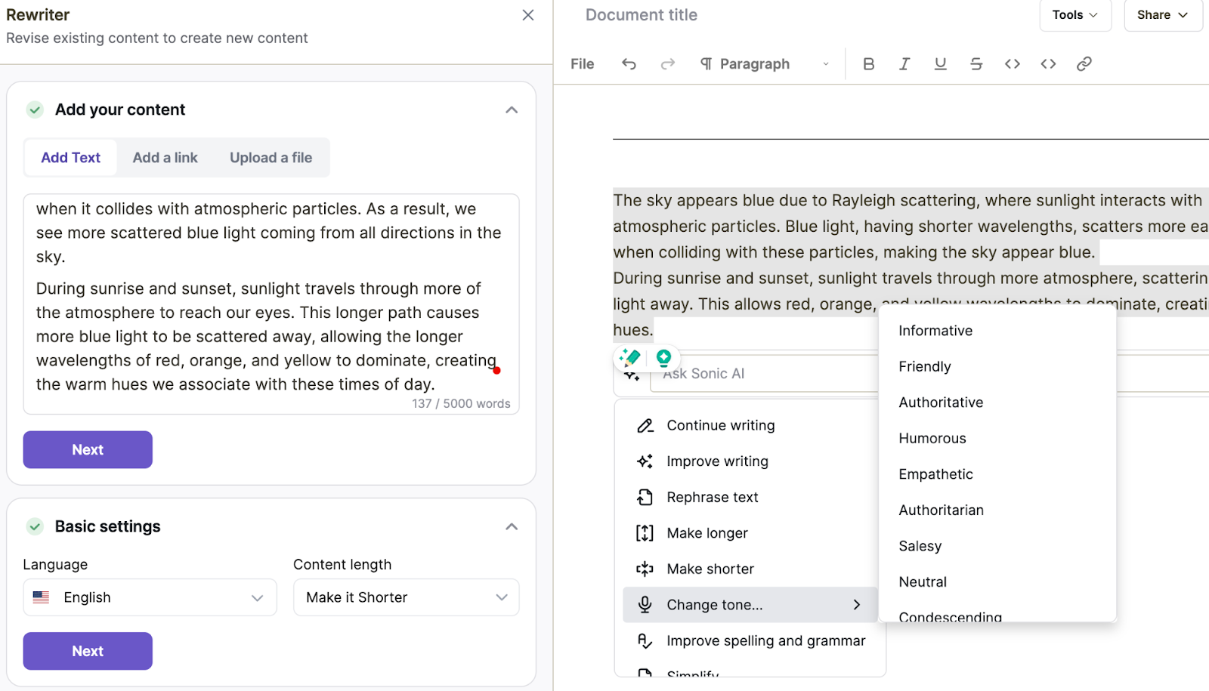Apply italic formatting from the toolbar
The height and width of the screenshot is (691, 1209).
click(904, 64)
